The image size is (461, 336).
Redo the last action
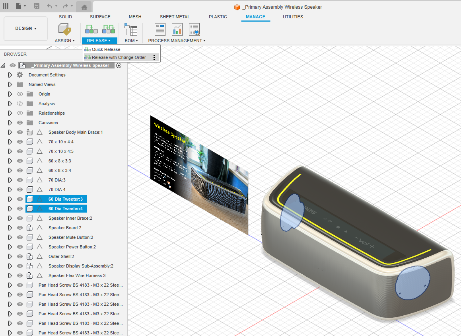66,6
